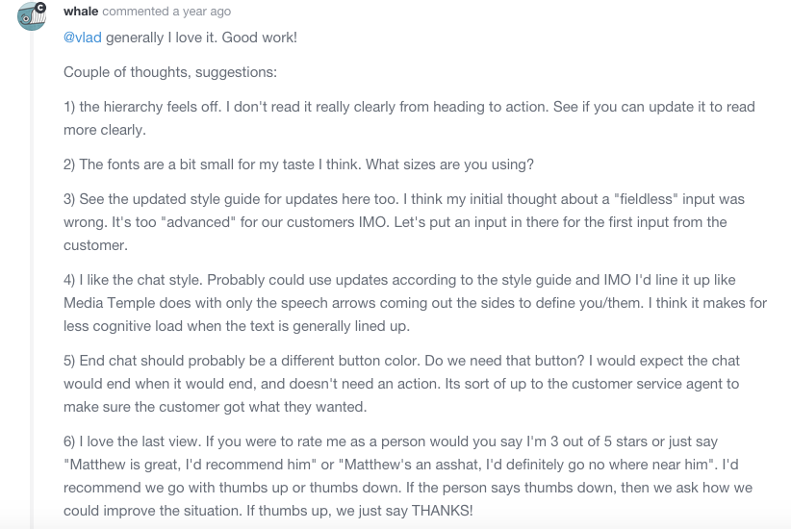Click point 1 about the hierarchy feeling off
The height and width of the screenshot is (529, 791).
[409, 118]
